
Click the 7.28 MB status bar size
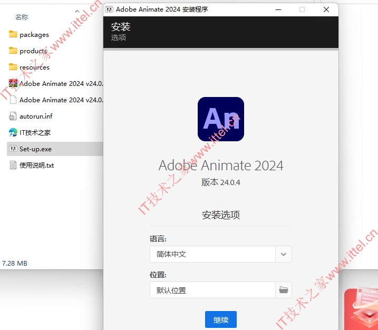pos(15,263)
